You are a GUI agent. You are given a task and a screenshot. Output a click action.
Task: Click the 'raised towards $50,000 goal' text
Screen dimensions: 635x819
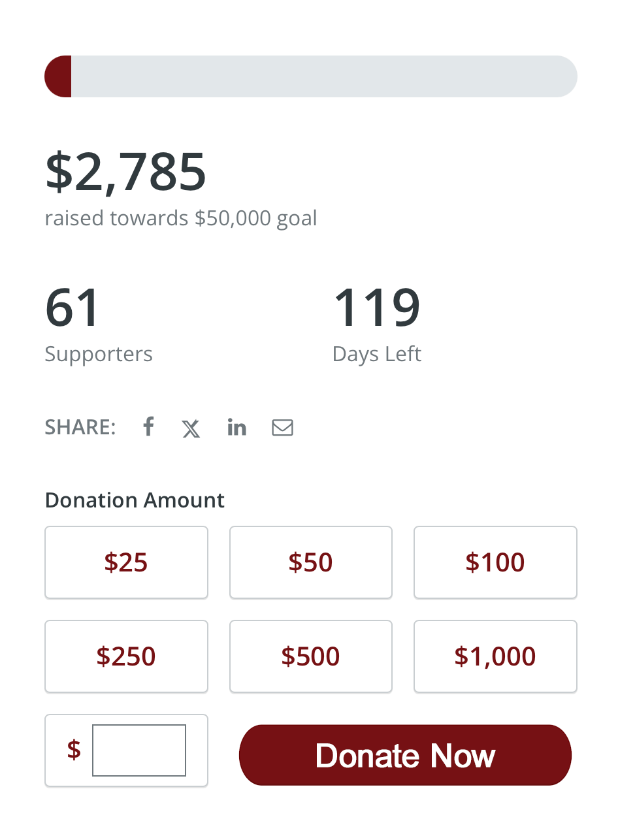[x=181, y=218]
